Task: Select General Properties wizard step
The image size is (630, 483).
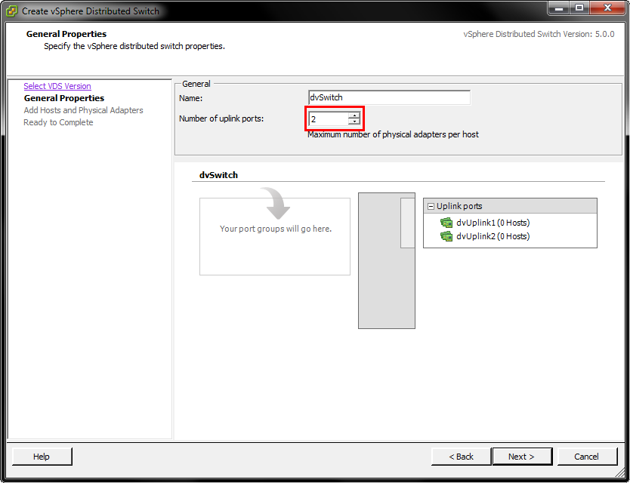Action: click(64, 98)
